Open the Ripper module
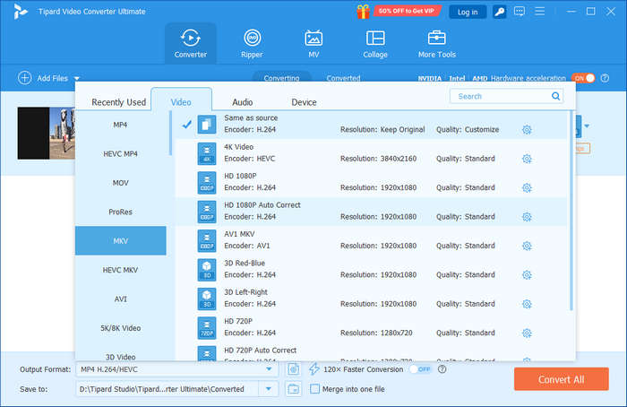 click(252, 43)
